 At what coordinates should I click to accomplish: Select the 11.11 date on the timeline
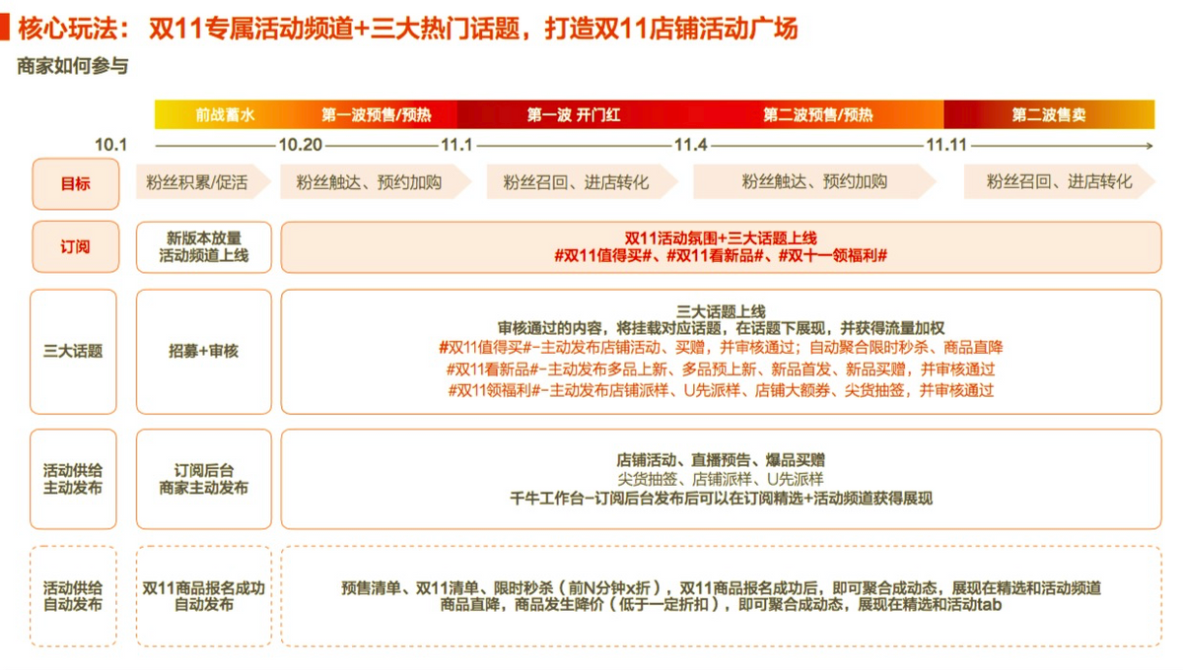tap(946, 146)
